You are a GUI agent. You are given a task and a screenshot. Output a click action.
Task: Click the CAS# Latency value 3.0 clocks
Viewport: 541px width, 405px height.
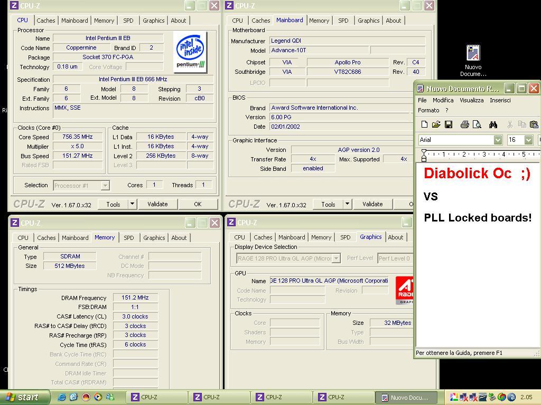coord(135,316)
